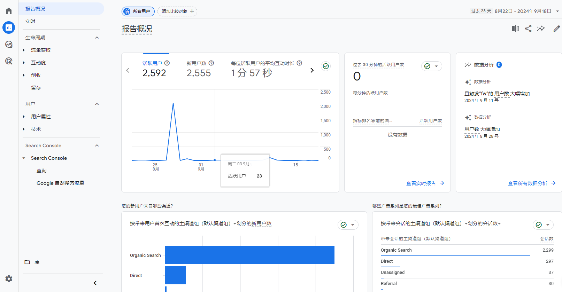Image resolution: width=562 pixels, height=292 pixels.
Task: Click help icon next to 新用户数
Action: coord(211,63)
